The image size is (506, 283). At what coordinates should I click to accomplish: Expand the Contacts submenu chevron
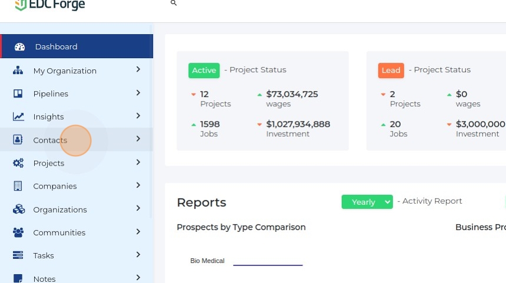click(138, 139)
